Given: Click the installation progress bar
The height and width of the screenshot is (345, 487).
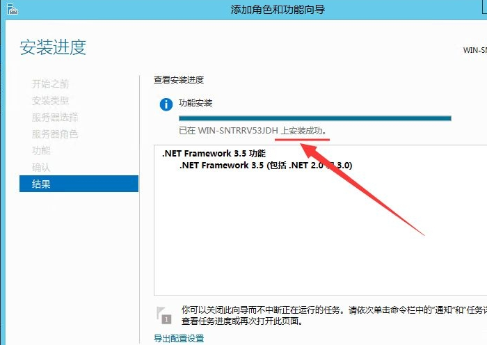Looking at the screenshot, I should tap(314, 118).
